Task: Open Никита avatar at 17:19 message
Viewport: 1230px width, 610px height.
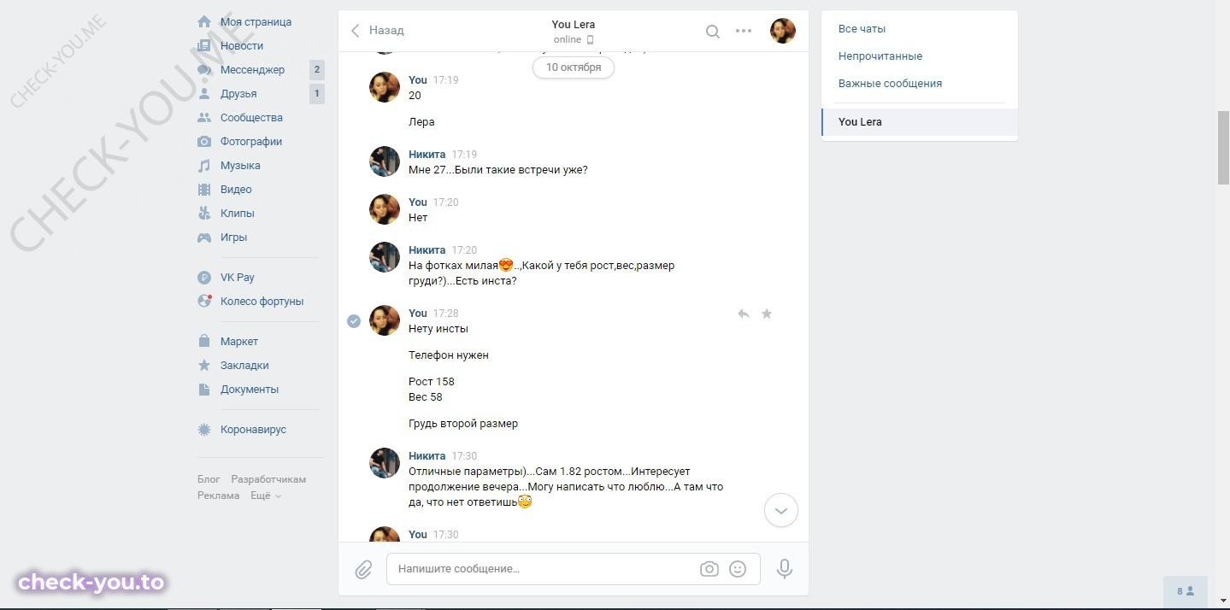Action: coord(385,161)
